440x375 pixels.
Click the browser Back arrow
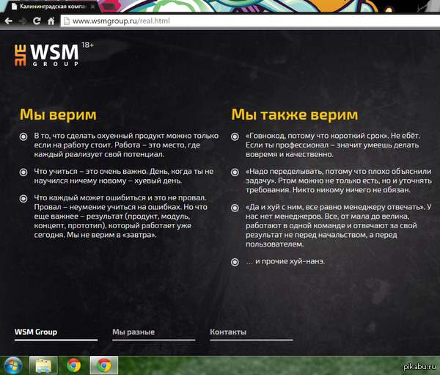8,21
